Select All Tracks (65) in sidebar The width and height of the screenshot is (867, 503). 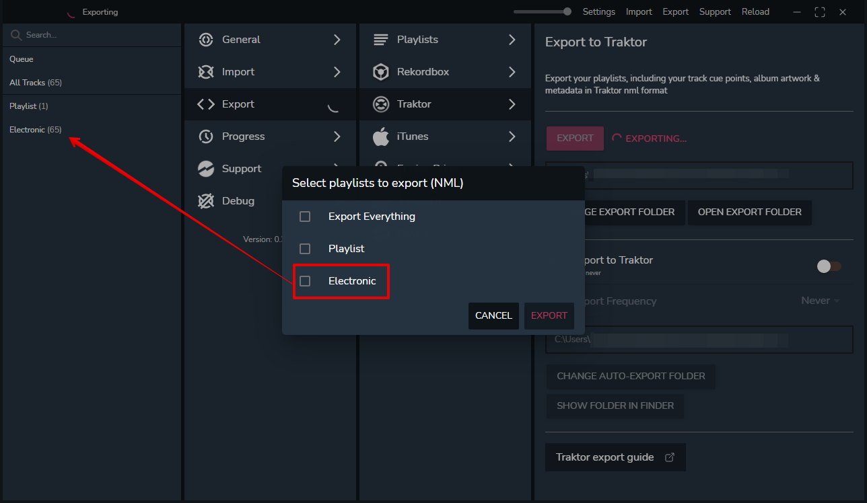click(36, 83)
